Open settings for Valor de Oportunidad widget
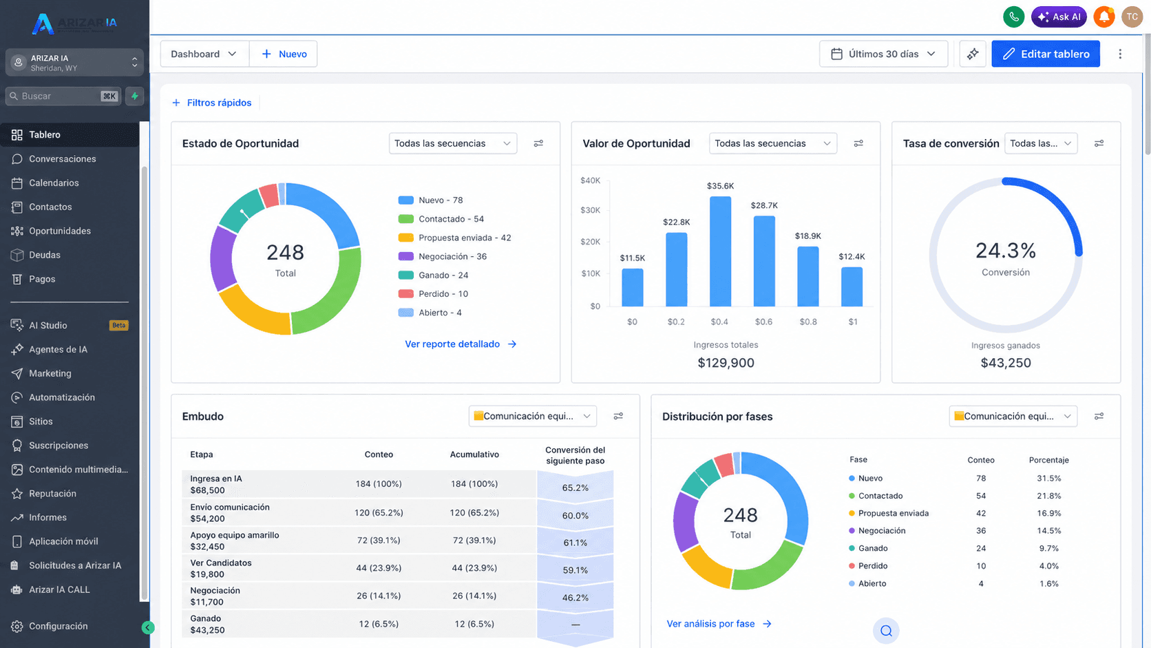Viewport: 1151px width, 648px height. [858, 143]
